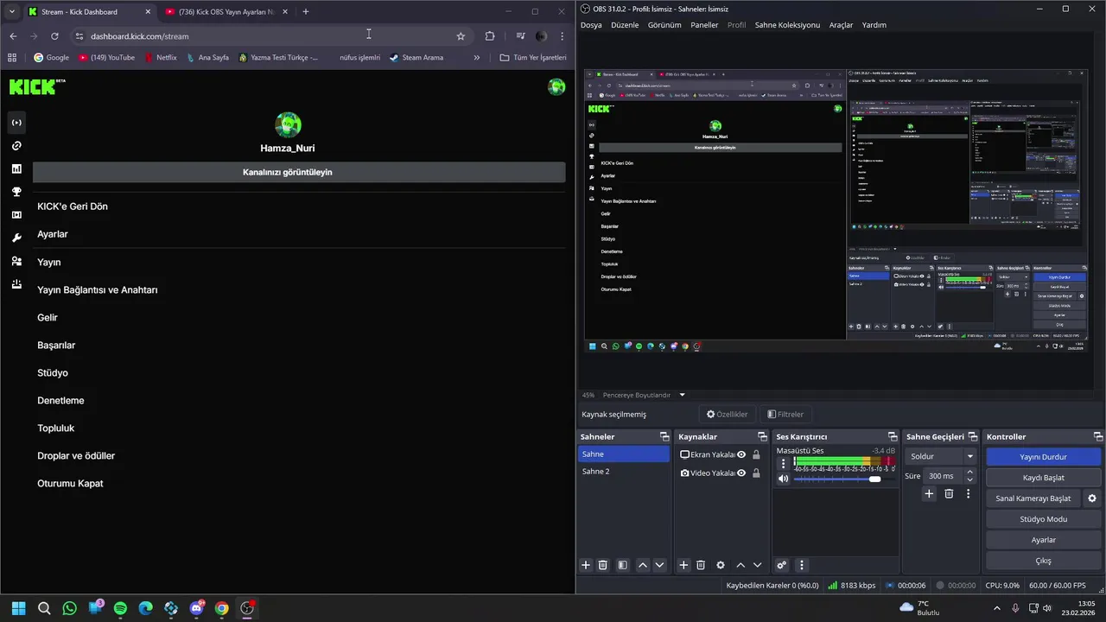This screenshot has width=1106, height=622.
Task: Open Düzenle menu in OBS
Action: tap(625, 25)
